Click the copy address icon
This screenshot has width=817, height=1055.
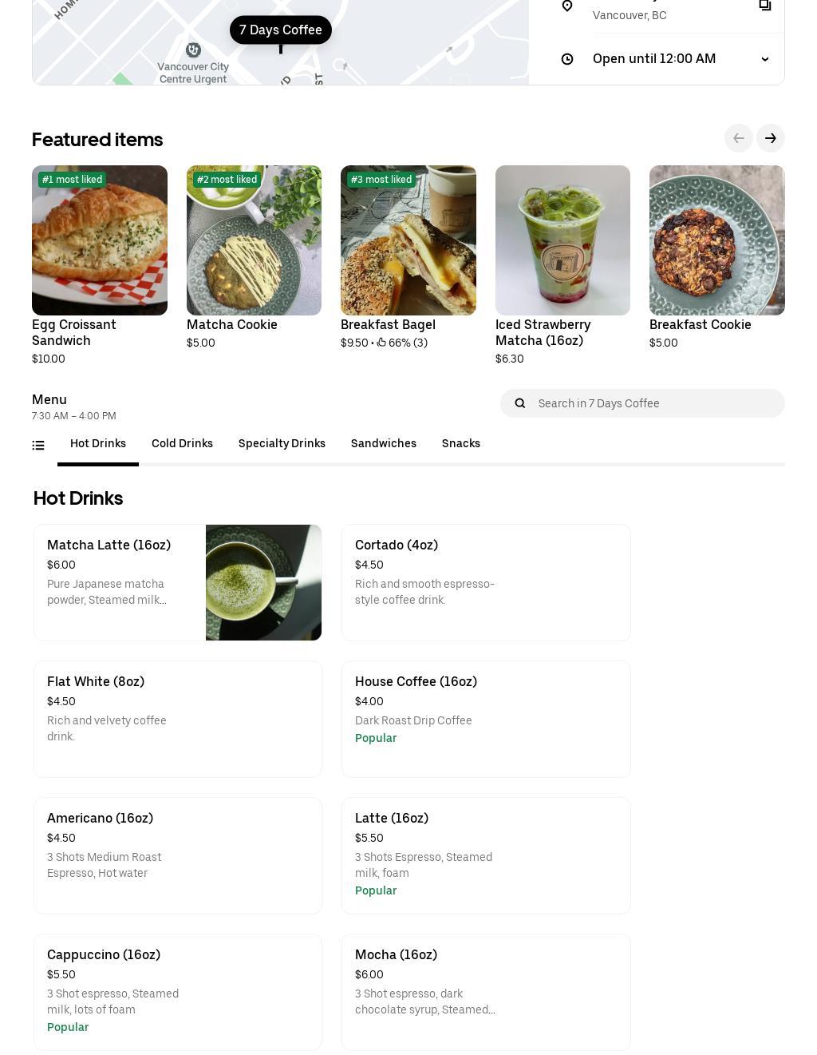point(764,6)
